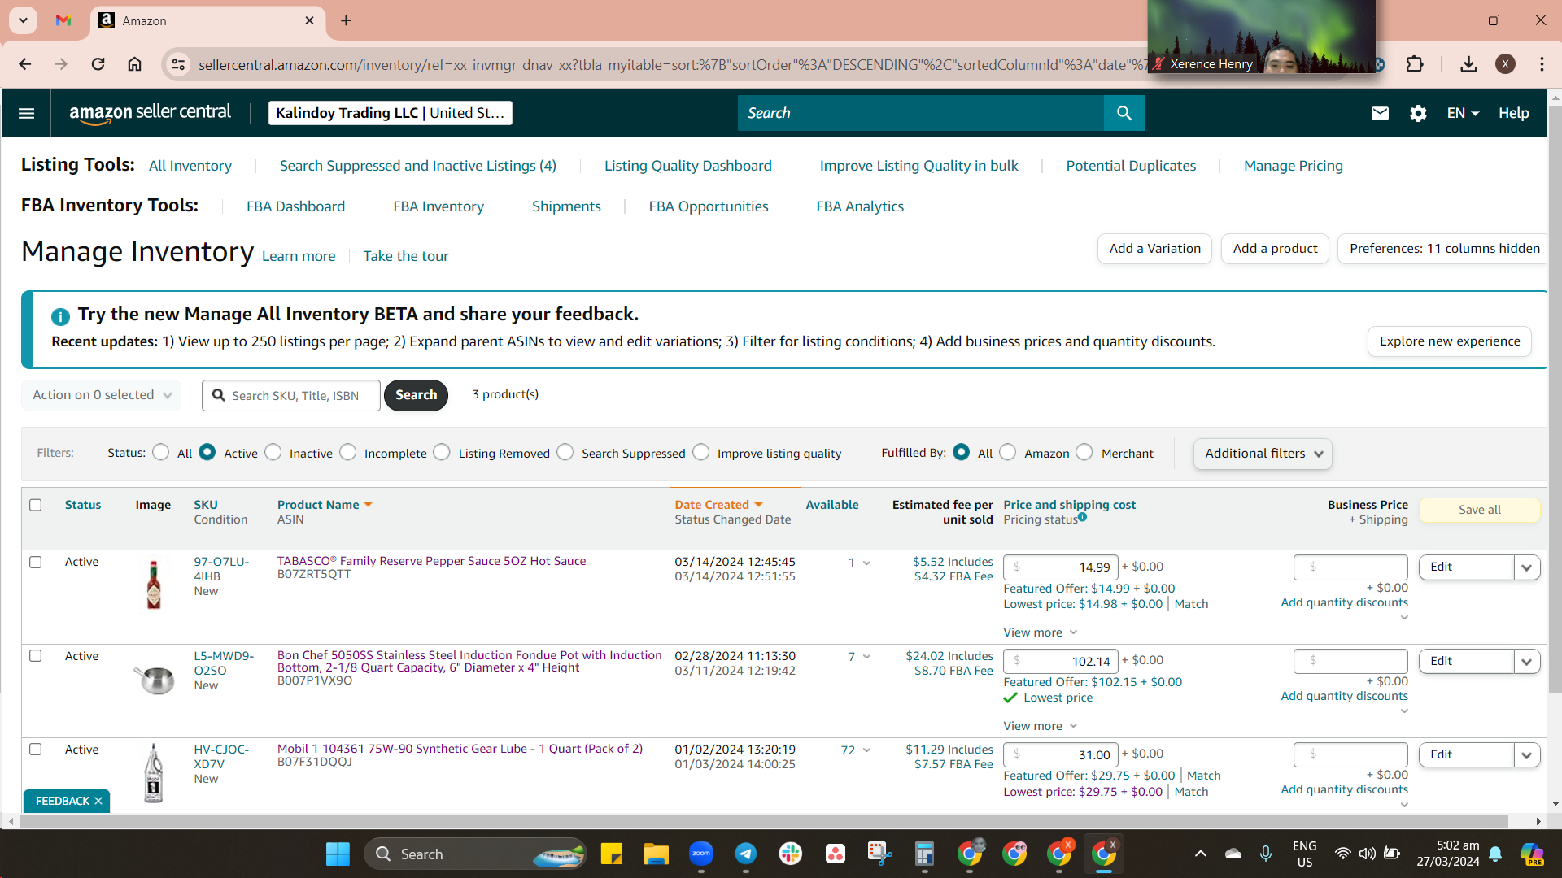Image resolution: width=1562 pixels, height=878 pixels.
Task: Click the Bon Chef fondue pot thumbnail
Action: pyautogui.click(x=154, y=679)
